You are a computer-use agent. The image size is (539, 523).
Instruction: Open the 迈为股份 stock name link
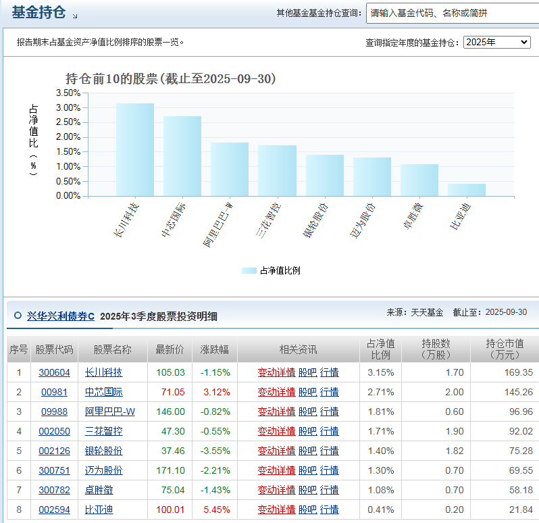coord(104,470)
